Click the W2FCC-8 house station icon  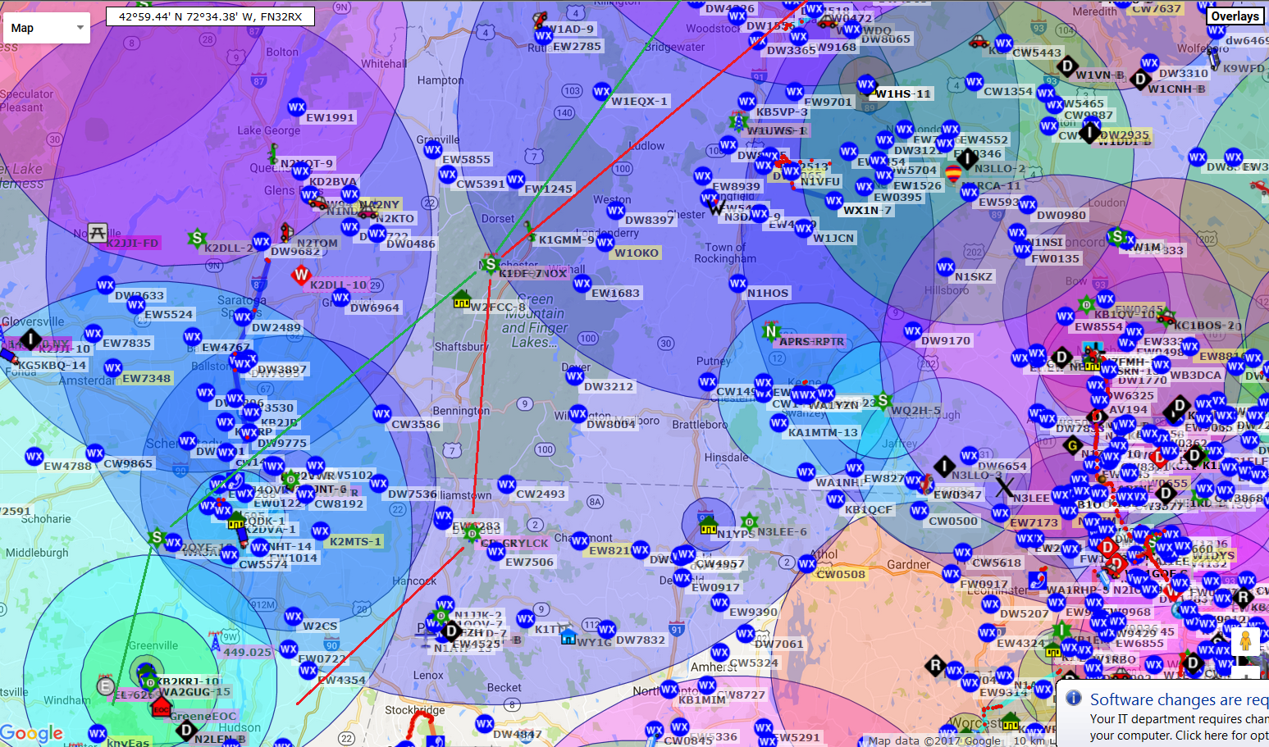[462, 299]
